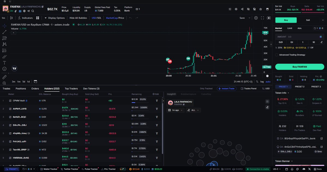Viewport: 327px width, 172px height.
Task: Select the trend line drawing tool
Action: [5, 32]
